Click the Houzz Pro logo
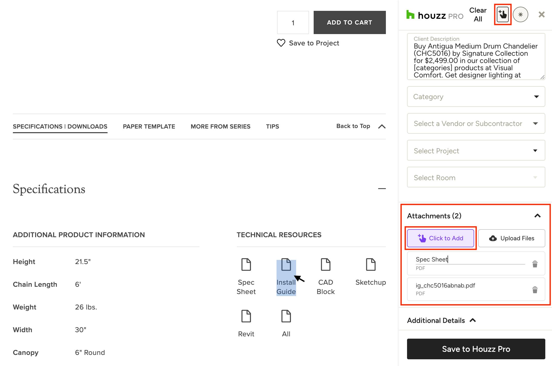The image size is (552, 366). click(435, 15)
